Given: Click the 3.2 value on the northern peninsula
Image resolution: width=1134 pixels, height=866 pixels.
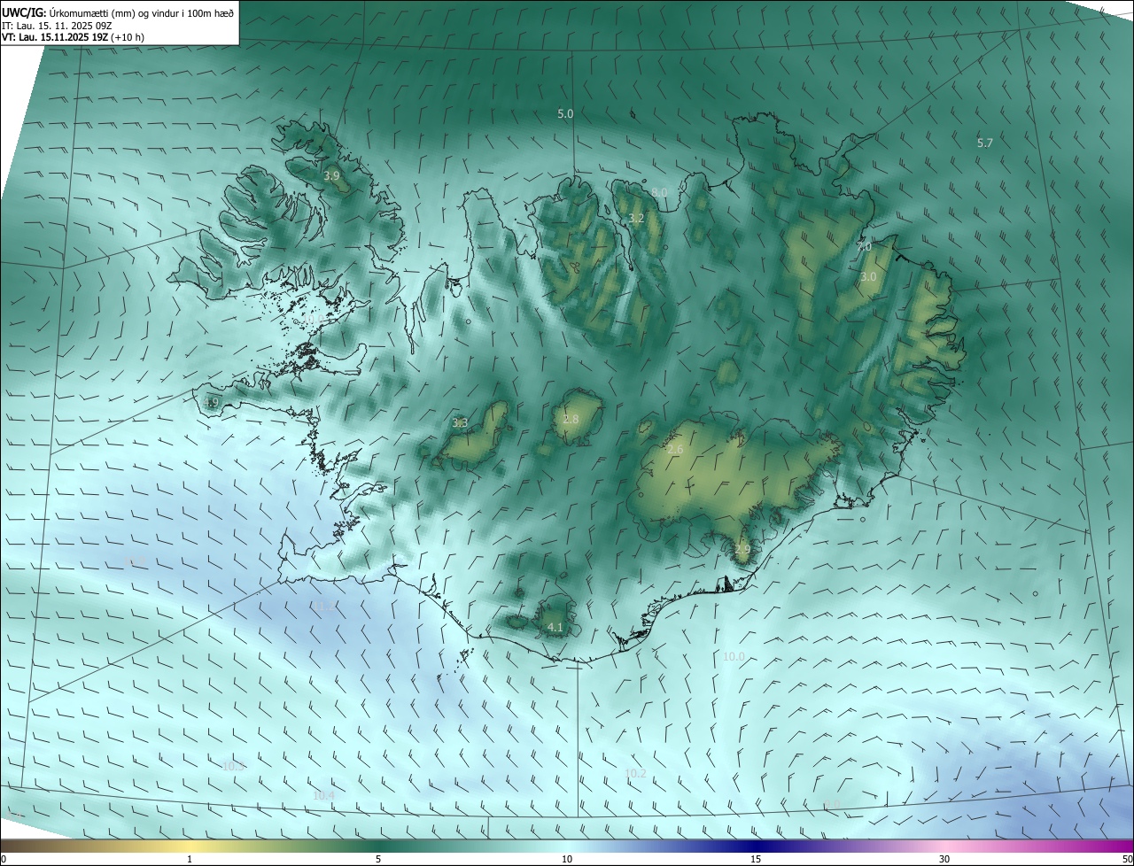Looking at the screenshot, I should click(x=636, y=218).
